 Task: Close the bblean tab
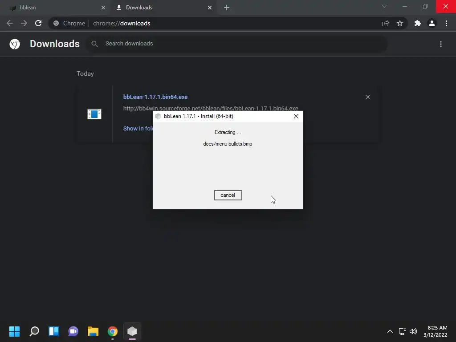click(103, 8)
